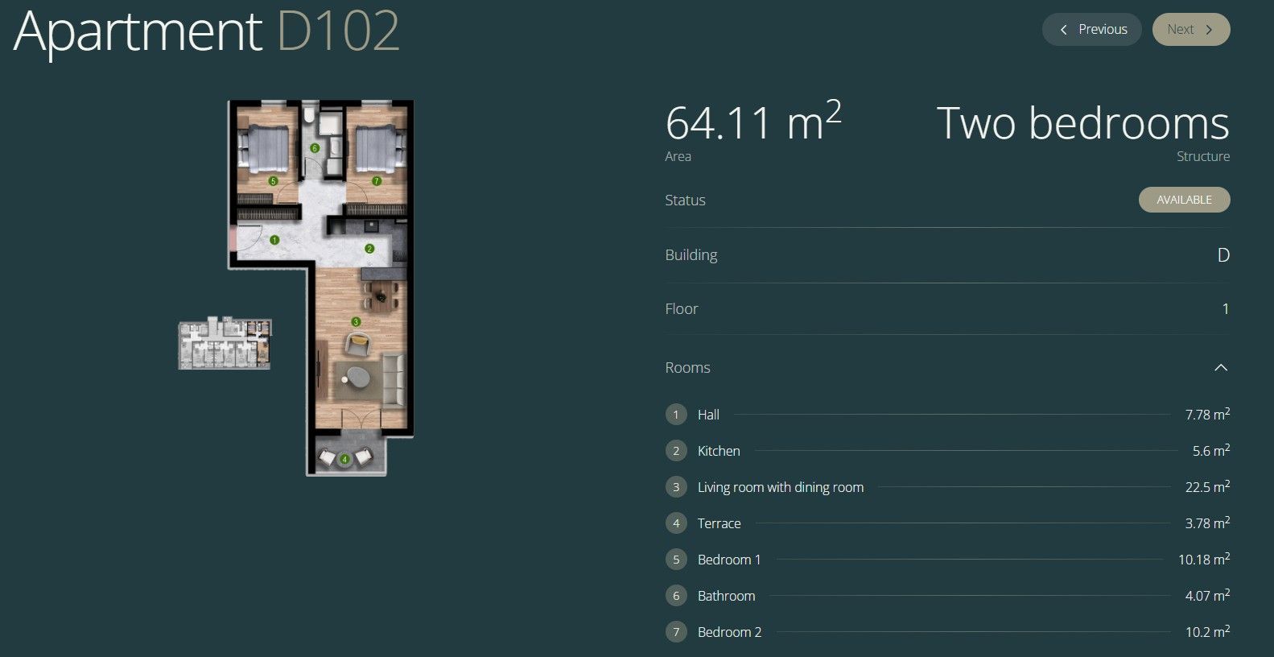
Task: Click the "Terrace" room label
Action: [719, 523]
